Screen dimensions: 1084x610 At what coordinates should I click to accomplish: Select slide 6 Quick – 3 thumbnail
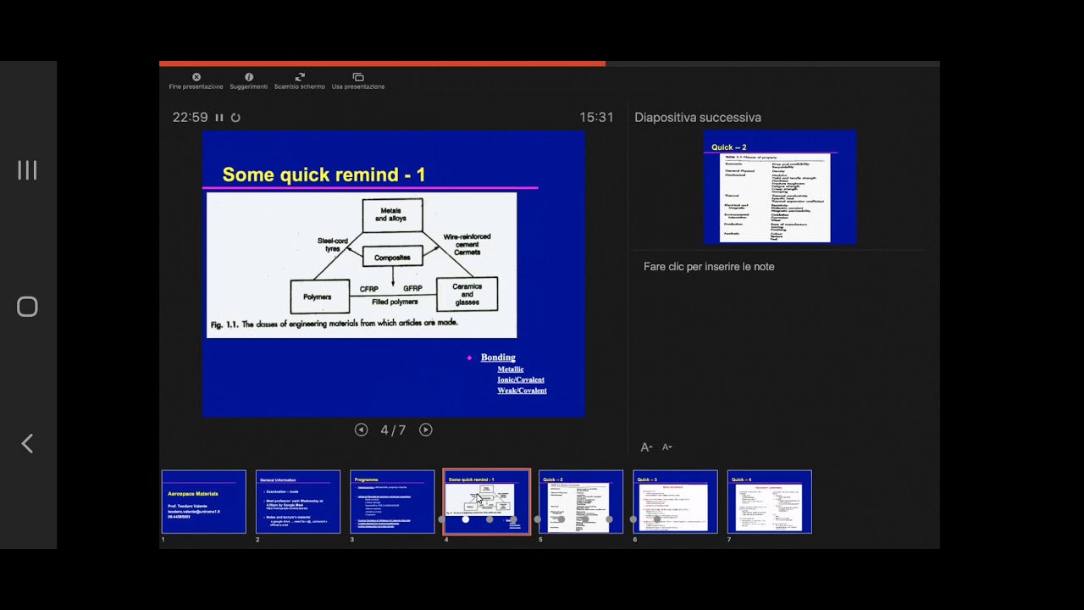pyautogui.click(x=675, y=502)
